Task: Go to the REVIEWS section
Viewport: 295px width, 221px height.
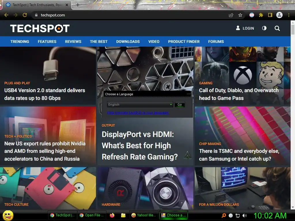Action: click(x=73, y=41)
